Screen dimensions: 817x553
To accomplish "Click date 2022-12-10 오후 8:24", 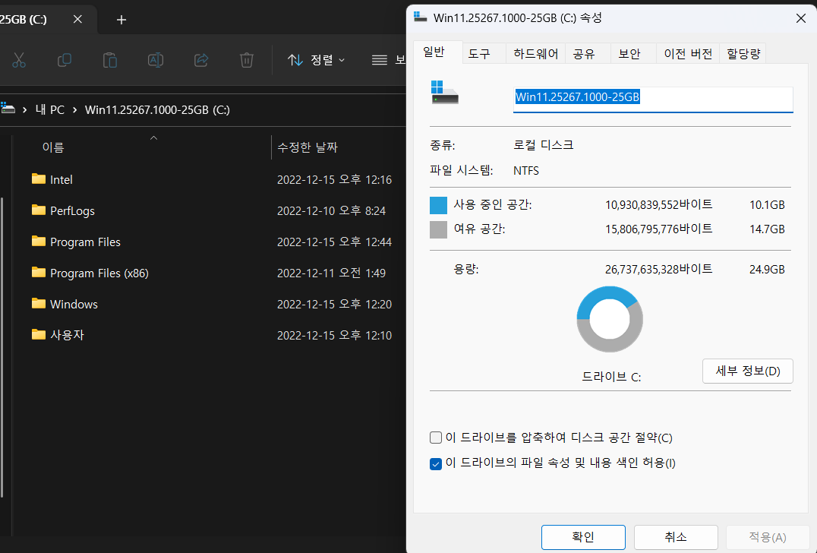I will click(x=331, y=210).
